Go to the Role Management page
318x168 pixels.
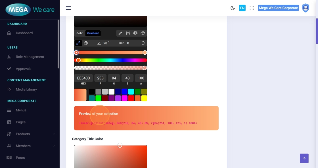pos(30,57)
